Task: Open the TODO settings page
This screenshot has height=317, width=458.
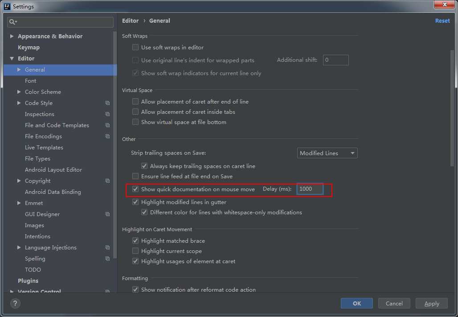Action: (x=33, y=270)
